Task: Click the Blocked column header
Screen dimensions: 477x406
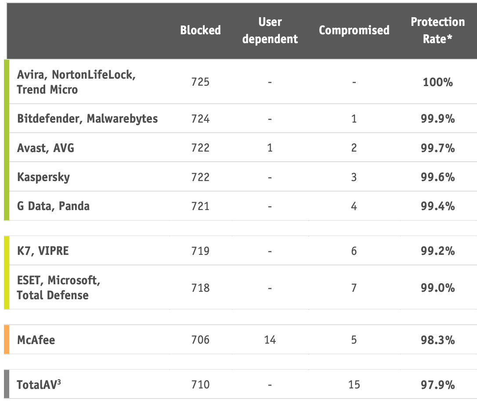Action: tap(200, 30)
